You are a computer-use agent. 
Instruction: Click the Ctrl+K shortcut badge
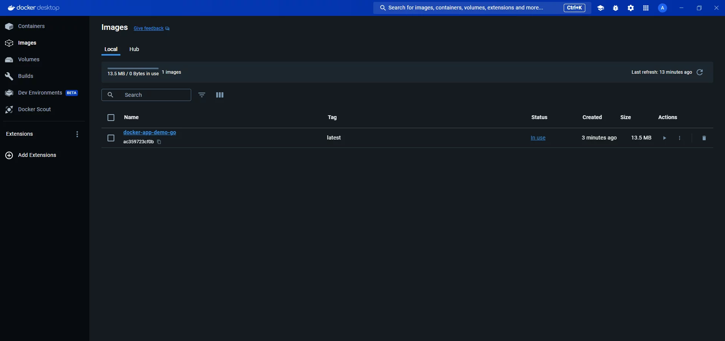(x=574, y=8)
